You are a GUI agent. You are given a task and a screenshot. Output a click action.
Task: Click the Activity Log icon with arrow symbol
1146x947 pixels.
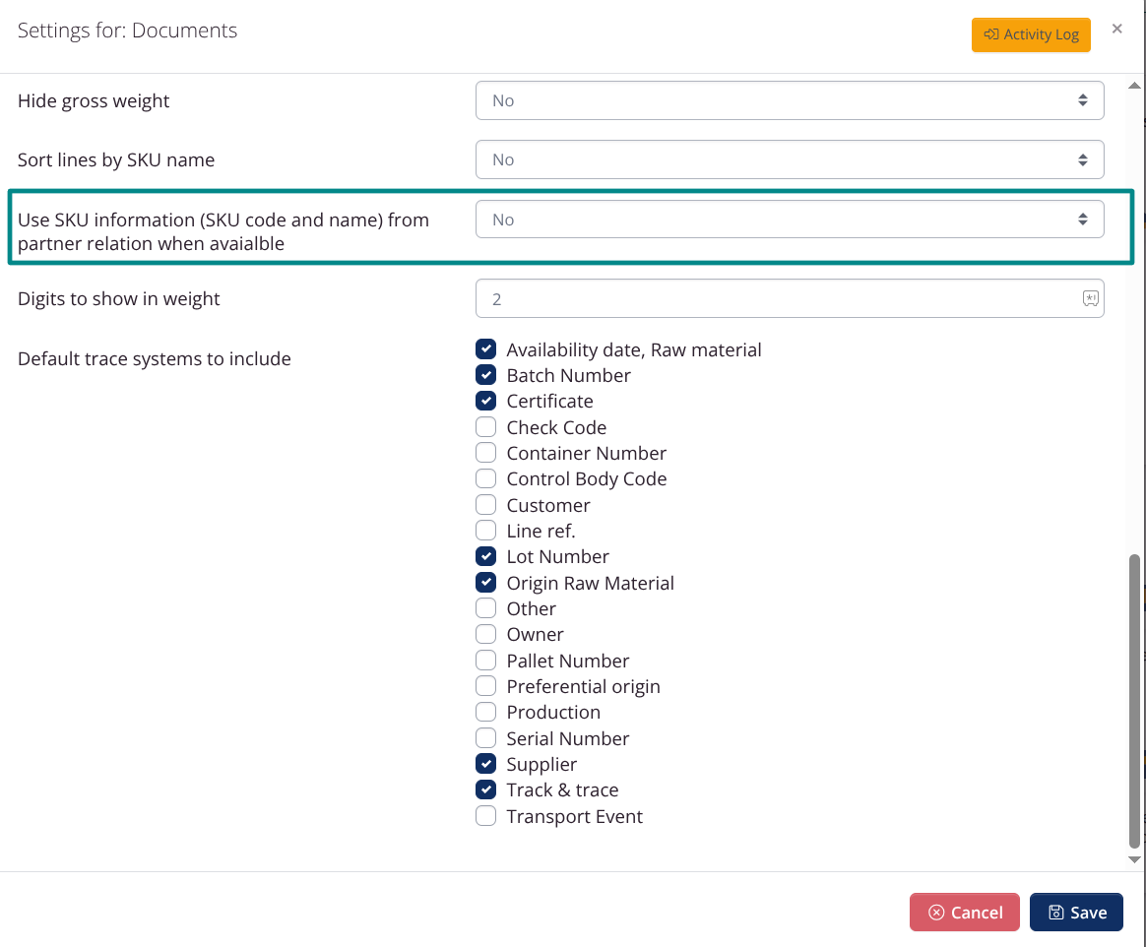[989, 34]
